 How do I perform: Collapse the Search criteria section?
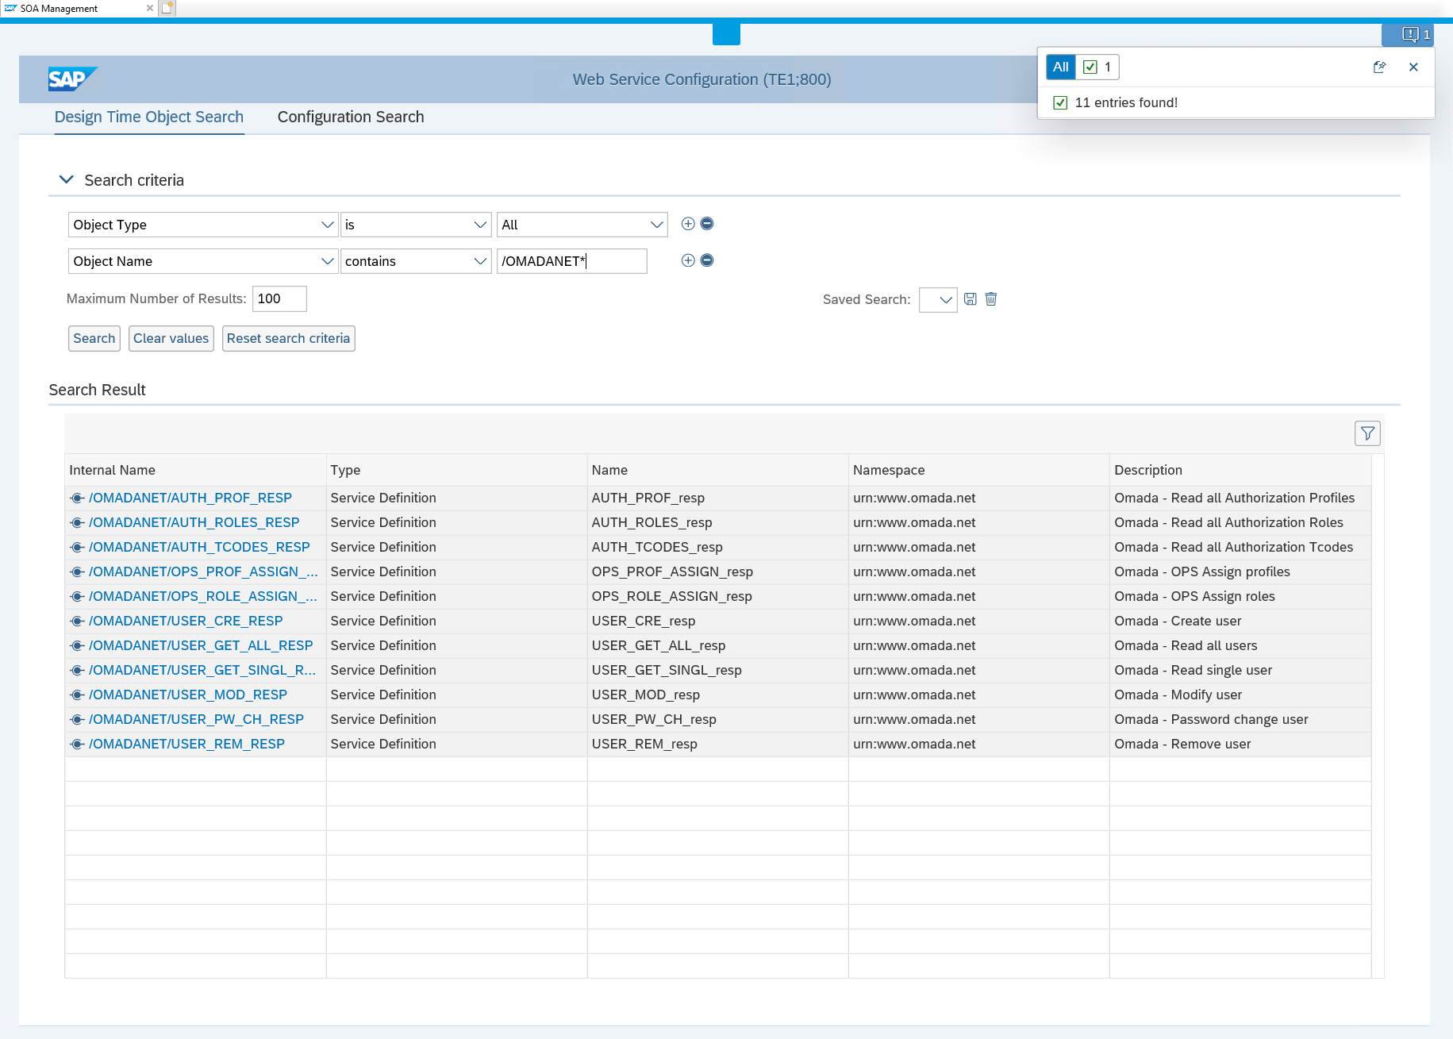(67, 180)
